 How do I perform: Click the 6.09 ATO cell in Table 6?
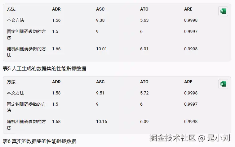pos(144,122)
